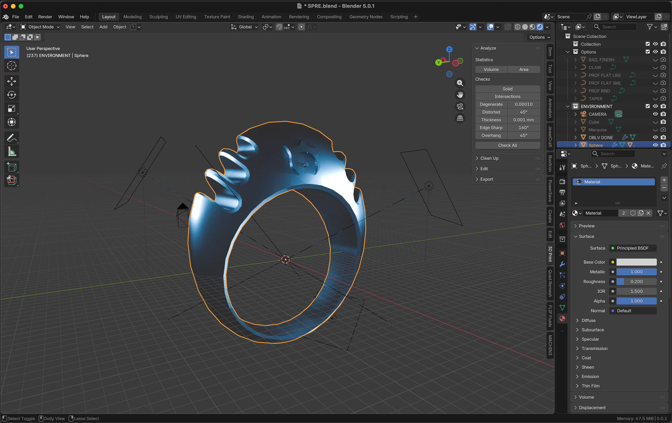Click the Check All button

point(507,145)
